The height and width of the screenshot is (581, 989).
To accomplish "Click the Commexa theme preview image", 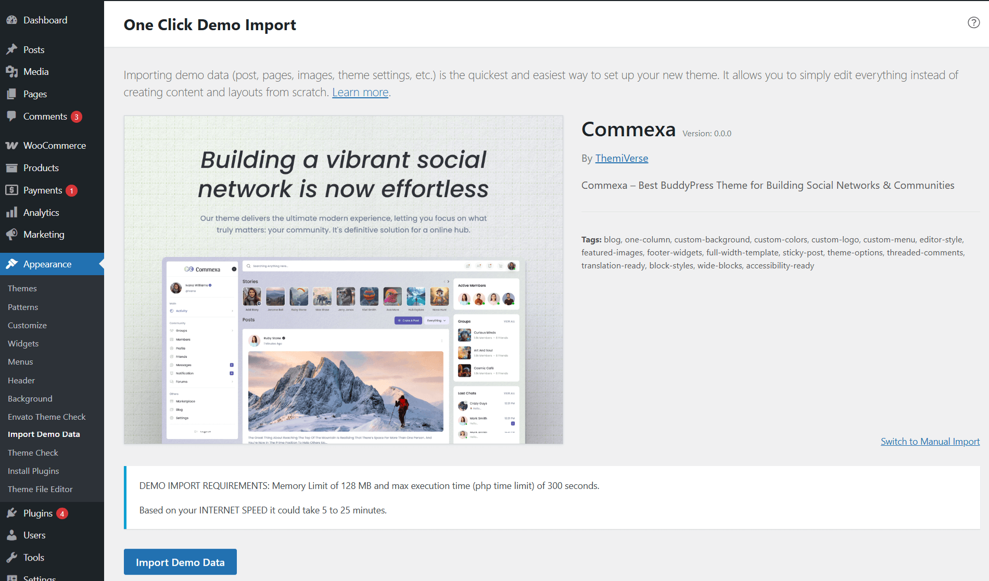I will click(x=343, y=279).
